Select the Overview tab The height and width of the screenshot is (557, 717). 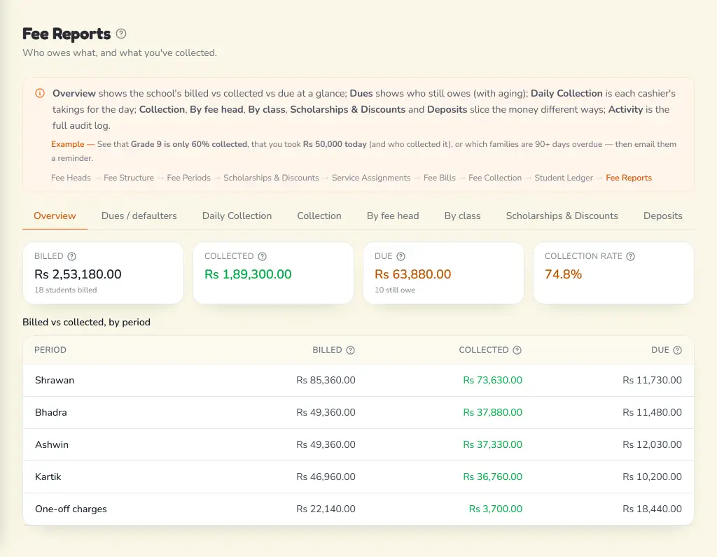tap(55, 216)
